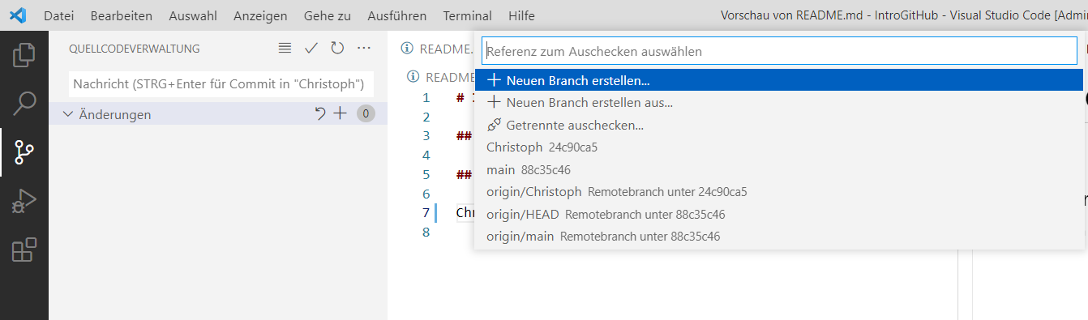Click the detached checkout plug icon
Viewport: 1088px width, 320px height.
494,125
